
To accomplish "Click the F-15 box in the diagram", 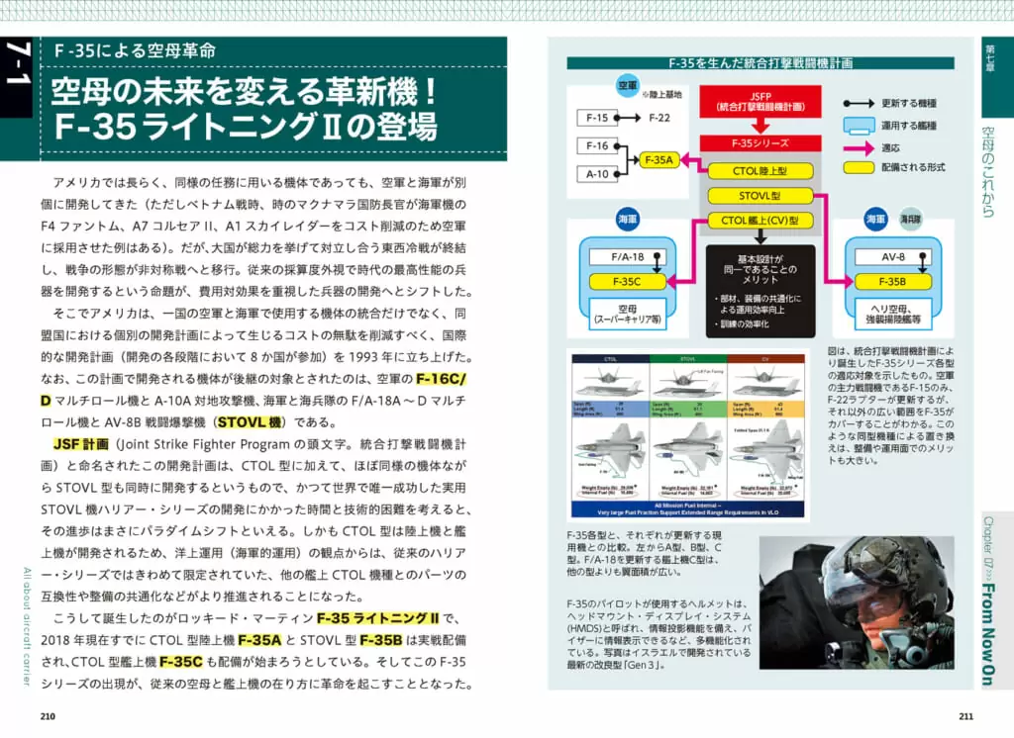I will pyautogui.click(x=597, y=118).
